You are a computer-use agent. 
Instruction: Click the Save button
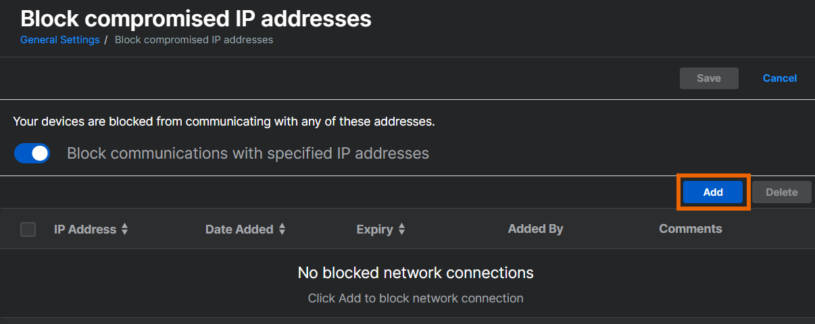click(708, 78)
